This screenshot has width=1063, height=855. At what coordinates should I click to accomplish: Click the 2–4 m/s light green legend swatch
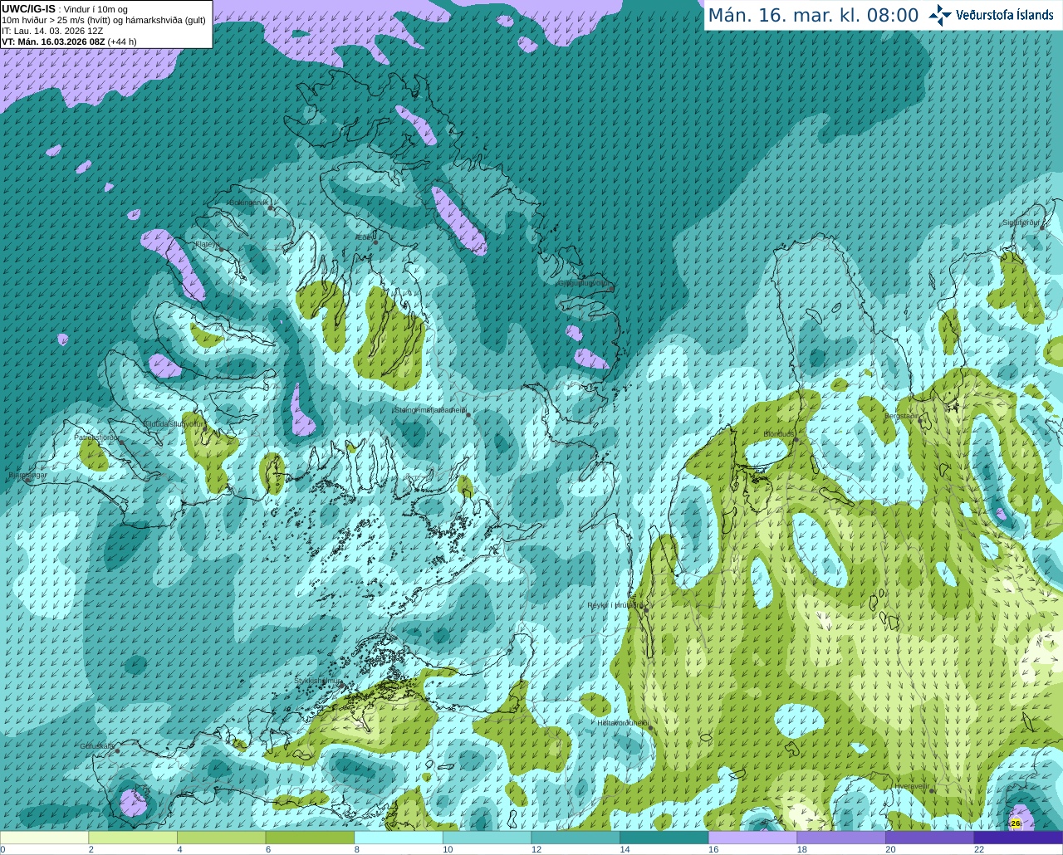[x=133, y=838]
